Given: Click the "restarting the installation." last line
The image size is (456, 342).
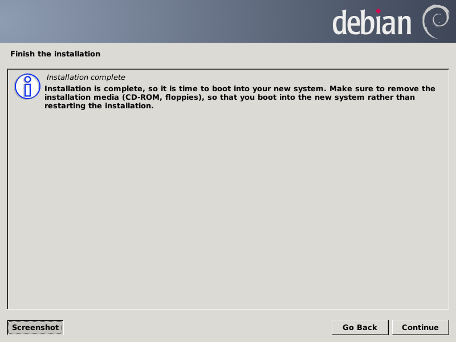Looking at the screenshot, I should (x=99, y=106).
